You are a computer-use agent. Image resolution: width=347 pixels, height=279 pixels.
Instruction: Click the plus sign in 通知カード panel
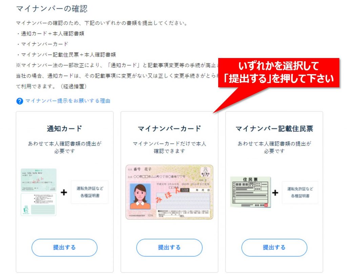[x=64, y=192]
